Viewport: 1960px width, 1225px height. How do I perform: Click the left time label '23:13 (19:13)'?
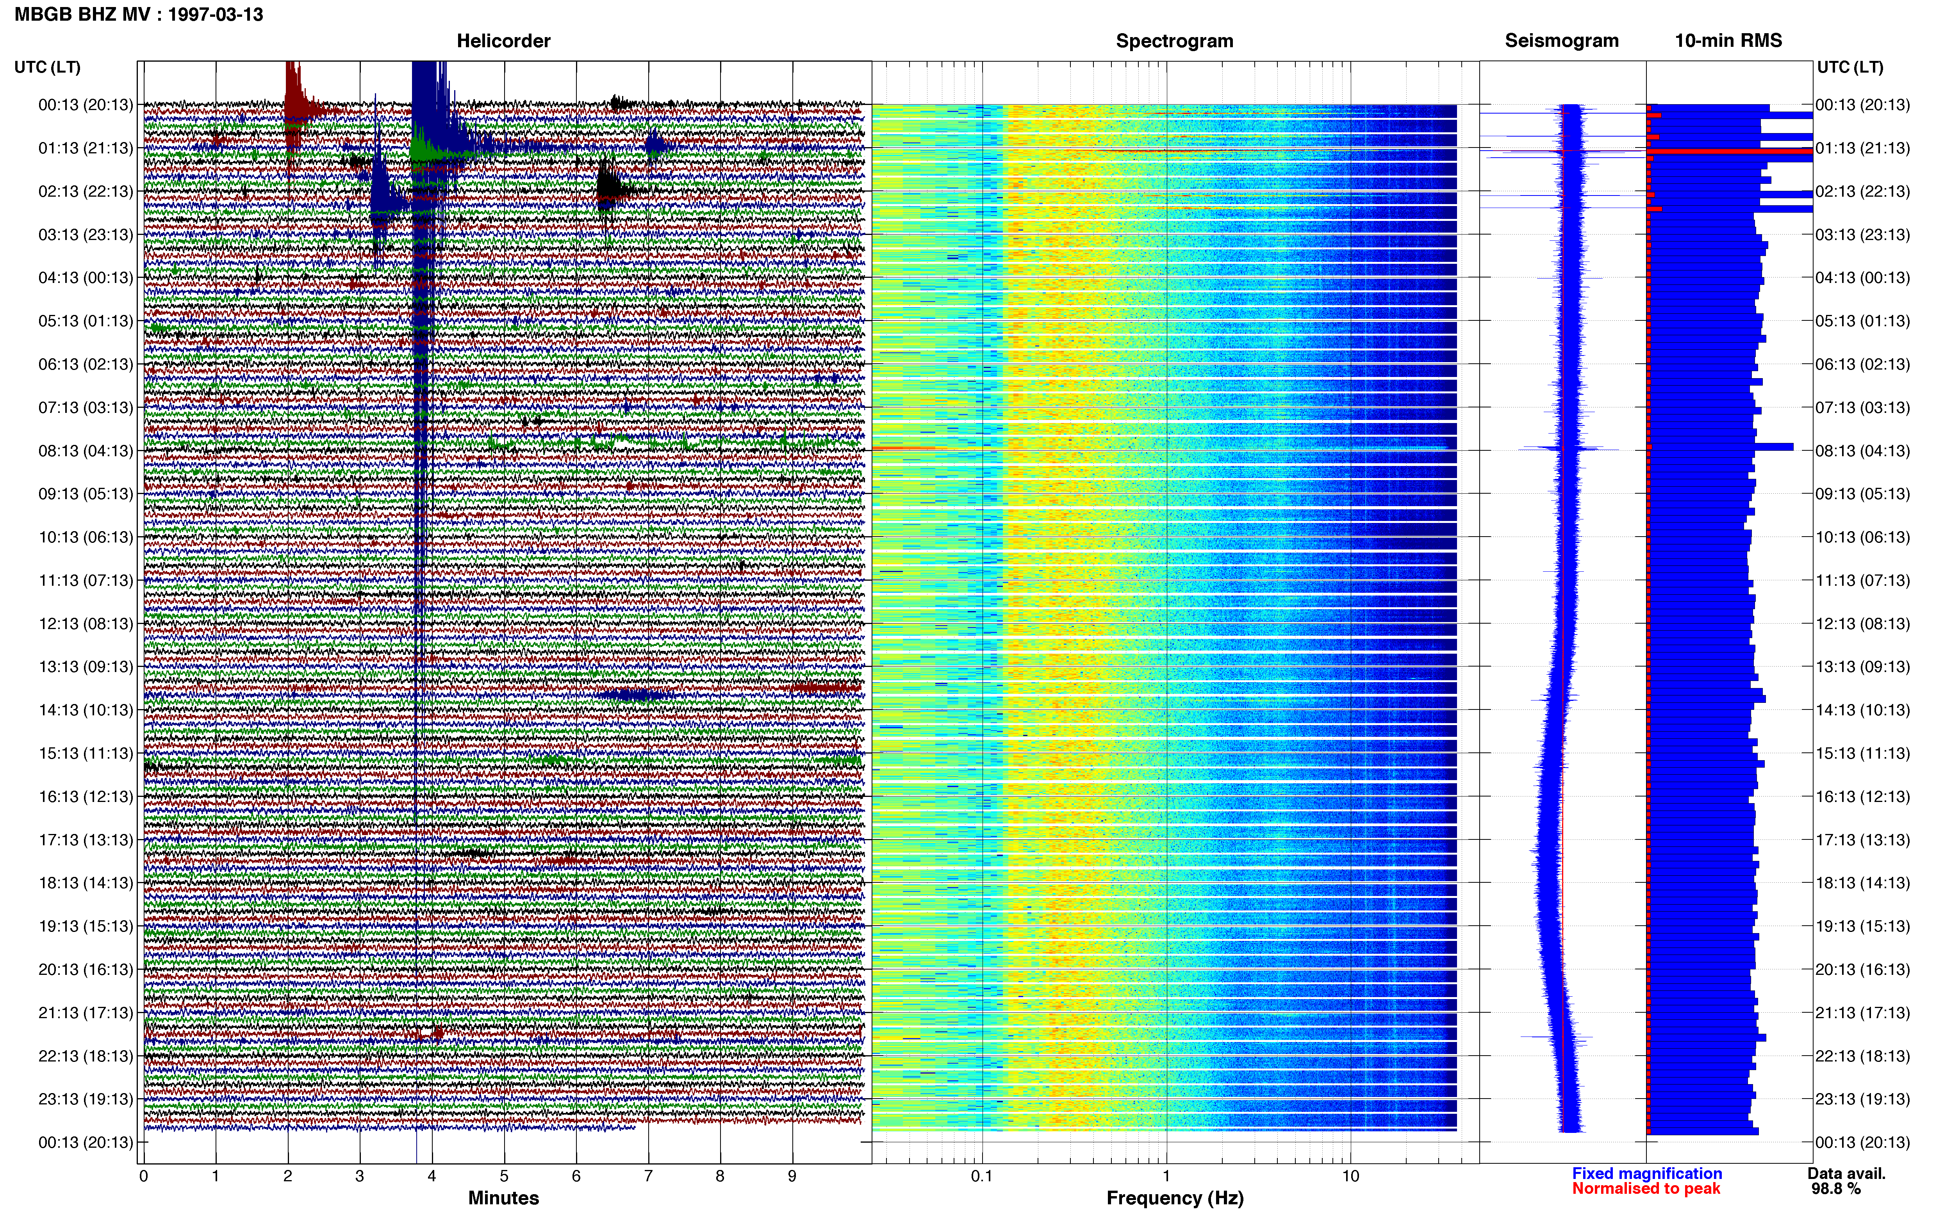pos(86,1099)
